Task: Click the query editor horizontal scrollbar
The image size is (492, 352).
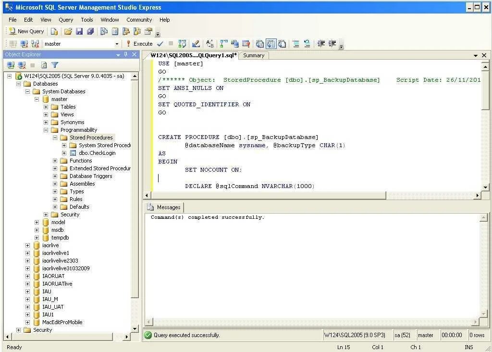Action: [268, 195]
